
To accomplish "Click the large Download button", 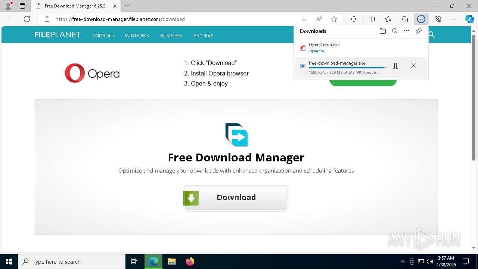I will [236, 198].
